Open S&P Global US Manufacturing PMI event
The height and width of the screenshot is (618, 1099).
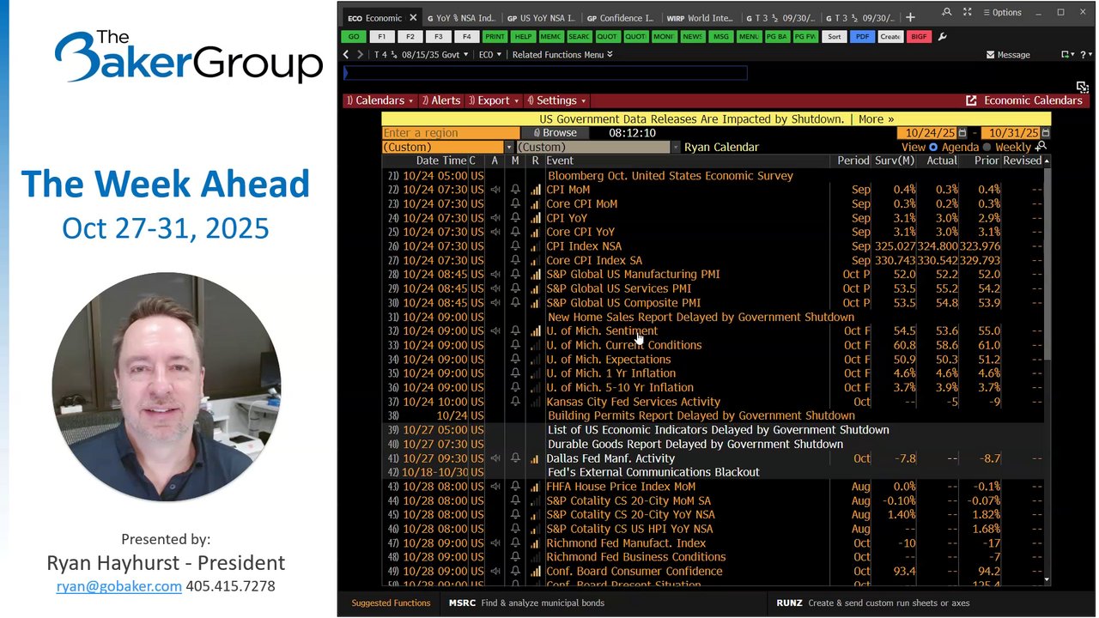click(633, 274)
